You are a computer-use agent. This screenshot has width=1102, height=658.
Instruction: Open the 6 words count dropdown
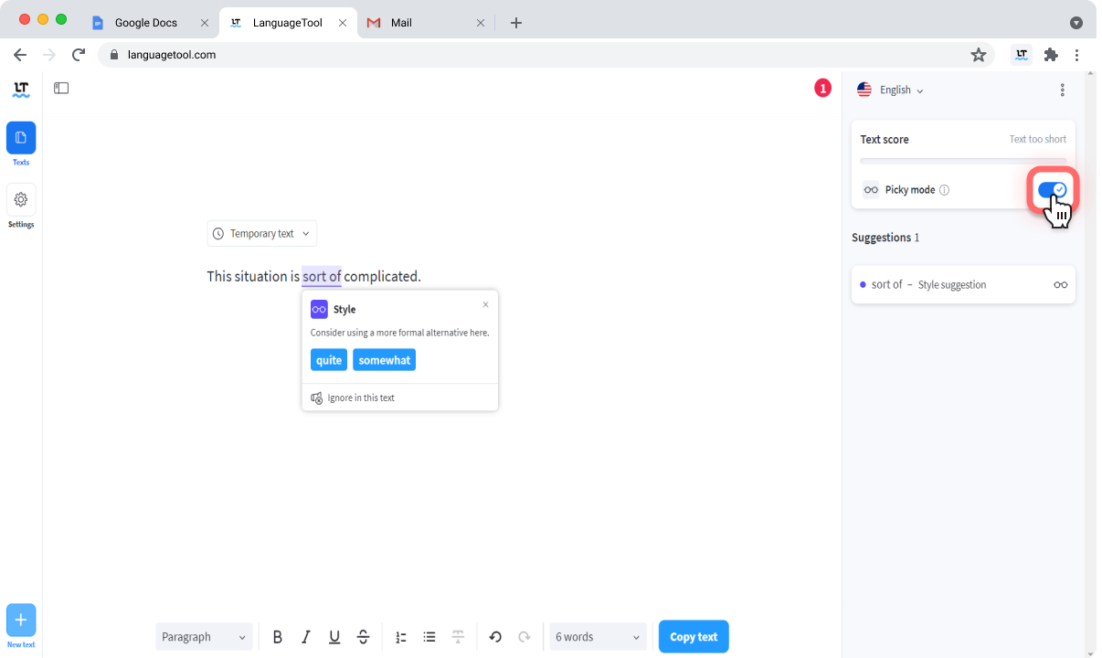[x=599, y=637]
